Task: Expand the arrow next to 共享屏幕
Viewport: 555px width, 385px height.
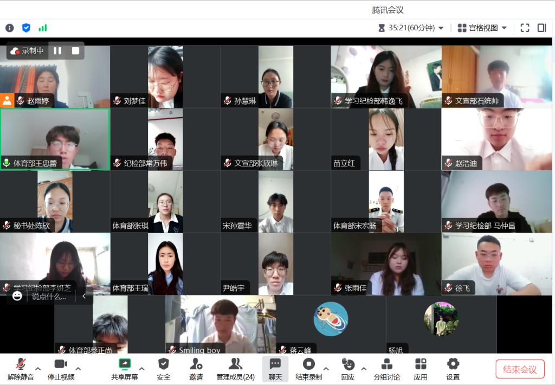Action: (x=141, y=369)
